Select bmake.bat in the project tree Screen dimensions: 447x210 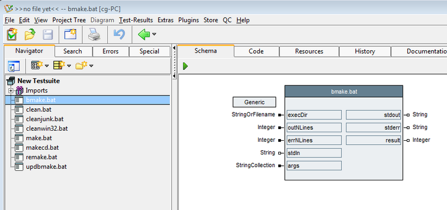[88, 100]
